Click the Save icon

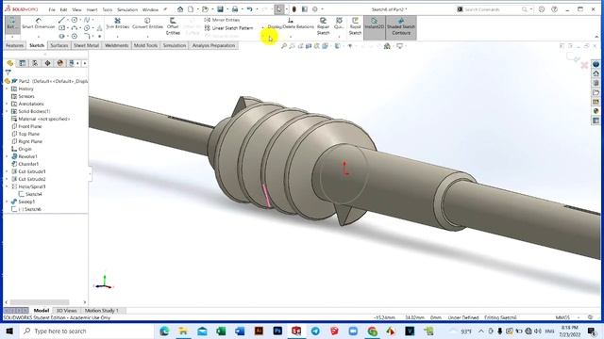click(220, 9)
